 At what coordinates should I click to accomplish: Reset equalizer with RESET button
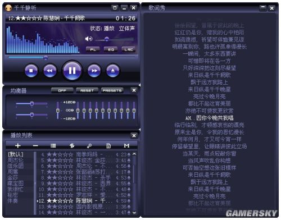pyautogui.click(x=87, y=90)
